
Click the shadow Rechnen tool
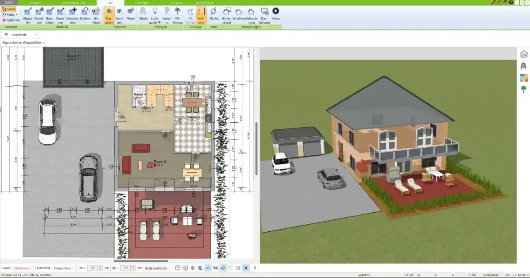click(x=120, y=16)
